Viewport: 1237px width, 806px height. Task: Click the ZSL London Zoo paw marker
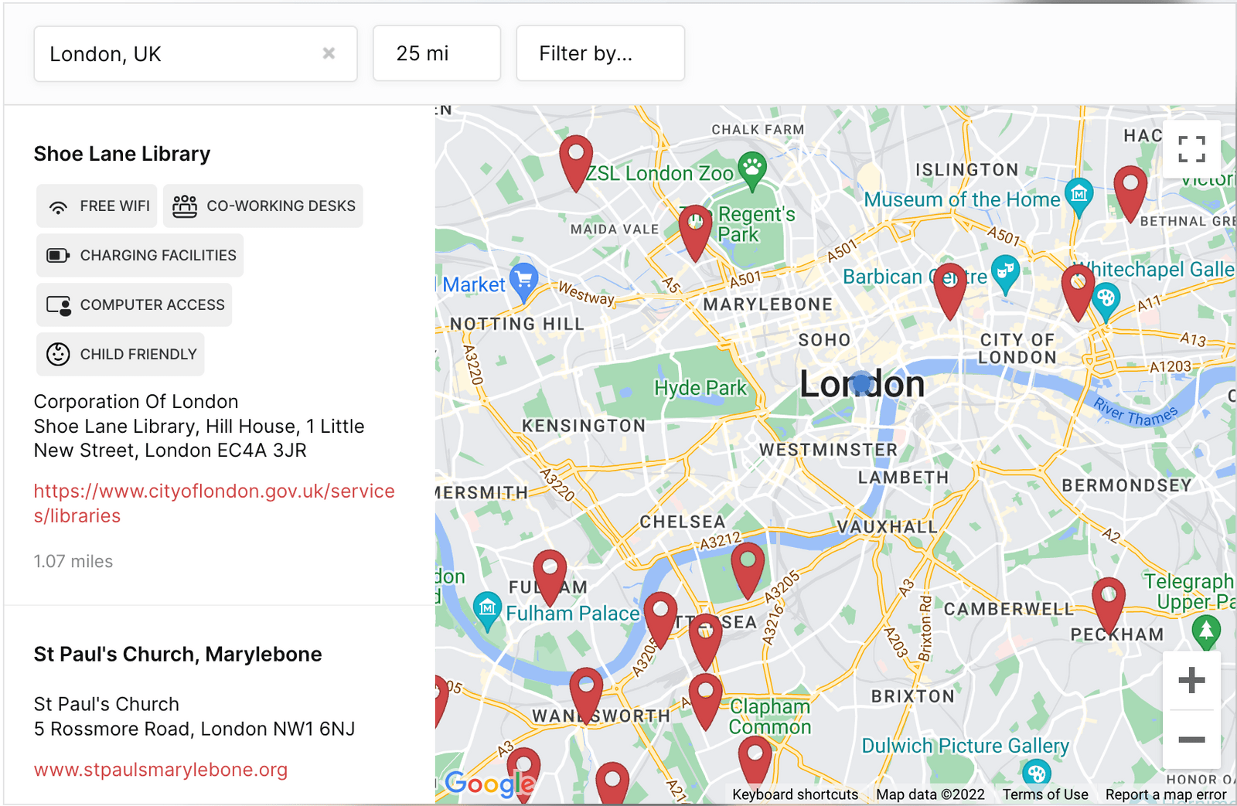click(x=751, y=168)
